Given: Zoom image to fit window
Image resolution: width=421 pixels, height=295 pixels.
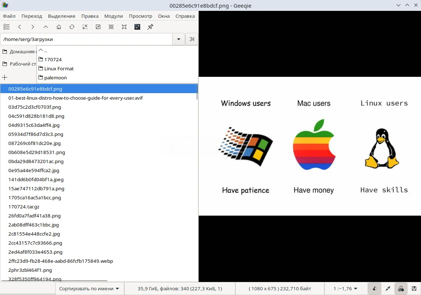Looking at the screenshot, I should (x=111, y=27).
